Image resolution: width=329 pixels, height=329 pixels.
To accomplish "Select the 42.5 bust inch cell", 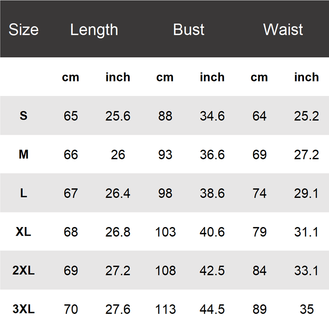I will click(212, 271).
